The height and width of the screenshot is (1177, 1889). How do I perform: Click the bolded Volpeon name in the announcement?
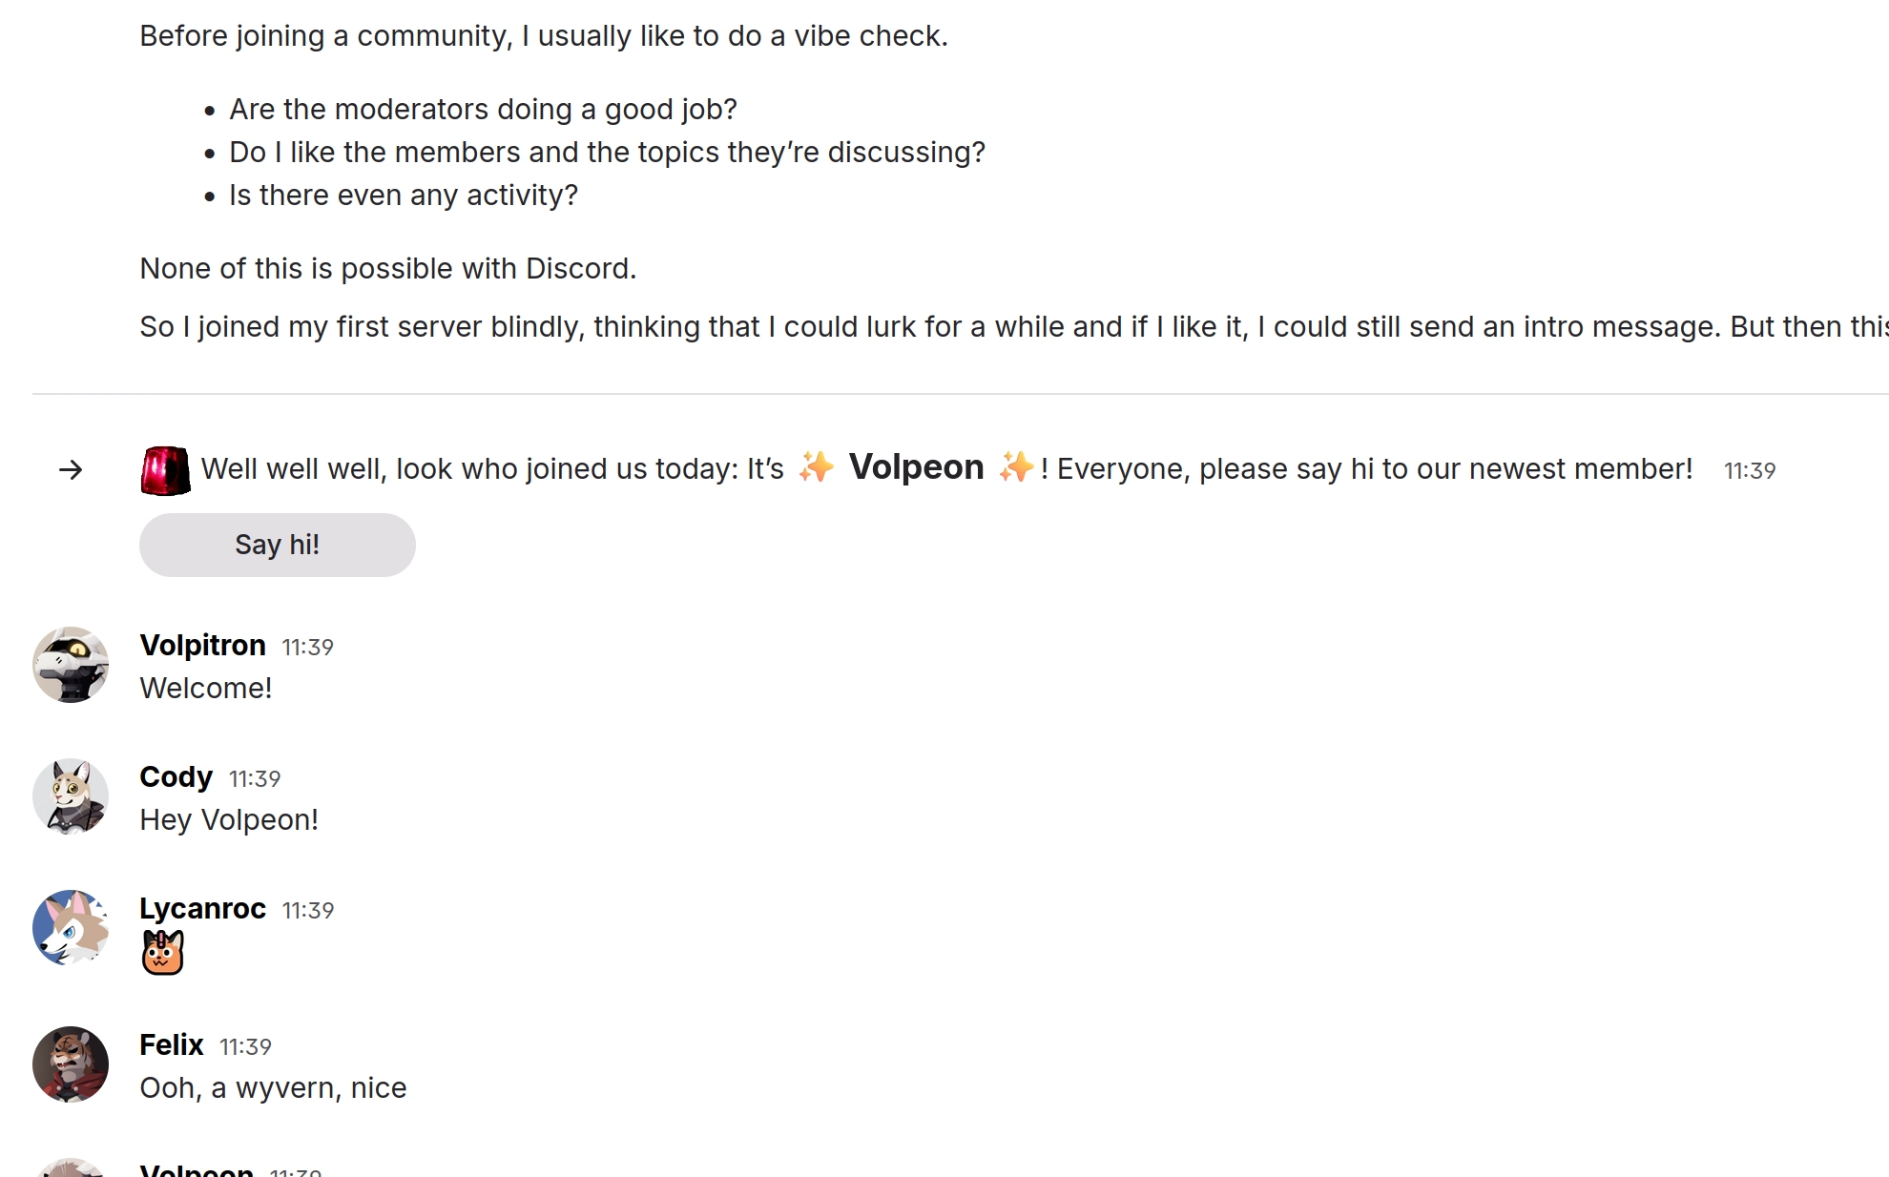pyautogui.click(x=916, y=466)
